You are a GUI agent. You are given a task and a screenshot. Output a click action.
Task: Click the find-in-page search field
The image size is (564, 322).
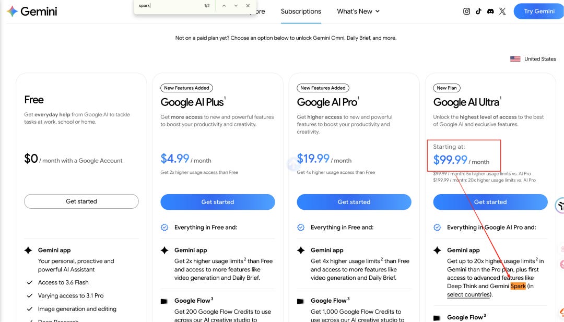click(169, 6)
